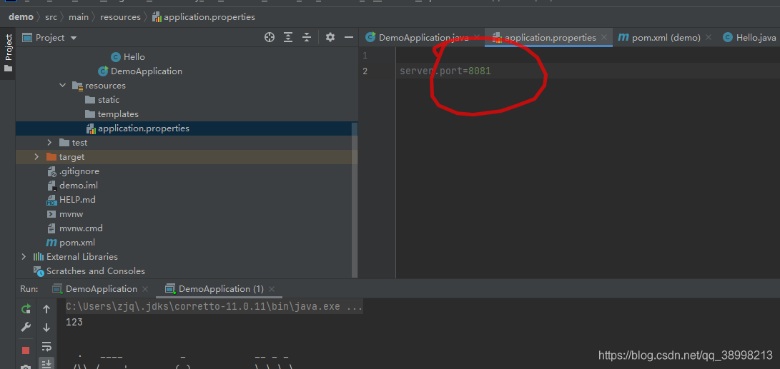This screenshot has height=369, width=780.
Task: Select the mvnw.cmd file
Action: pos(74,228)
